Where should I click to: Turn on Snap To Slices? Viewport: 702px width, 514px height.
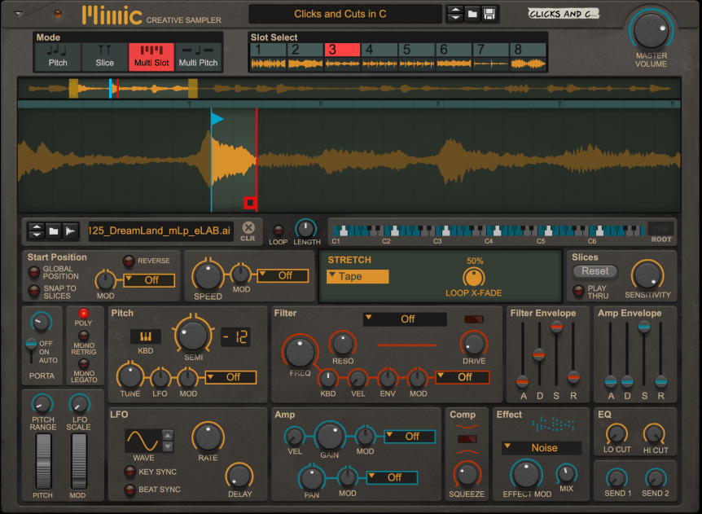point(34,292)
